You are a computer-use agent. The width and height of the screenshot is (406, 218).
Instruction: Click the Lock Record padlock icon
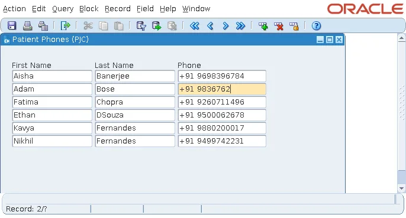point(294,26)
